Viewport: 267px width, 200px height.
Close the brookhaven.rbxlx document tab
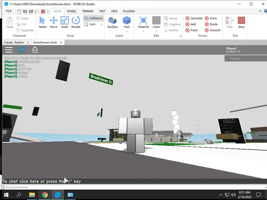(x=61, y=42)
